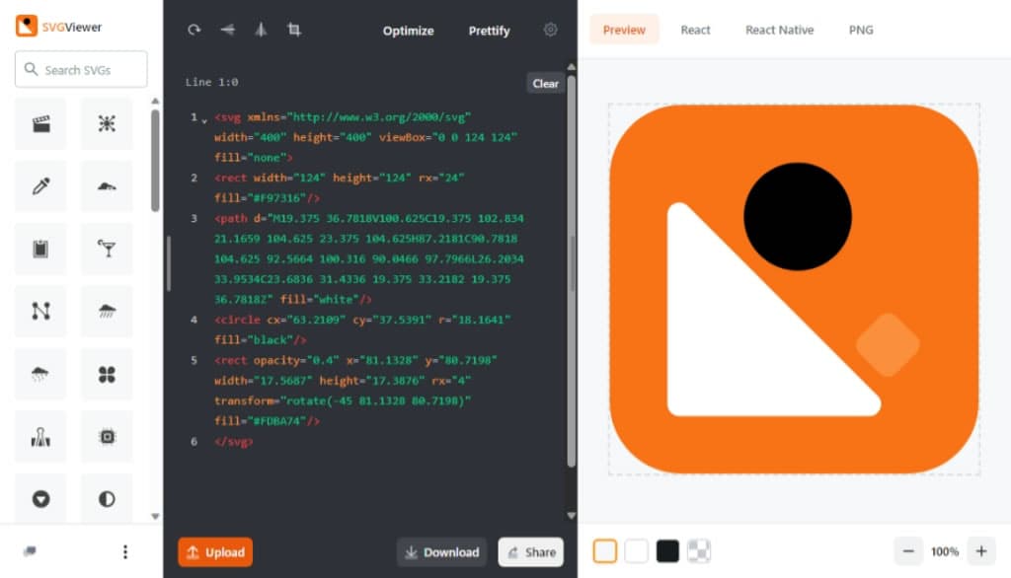Click the Share button
Screen dimensions: 1011x578
[530, 552]
